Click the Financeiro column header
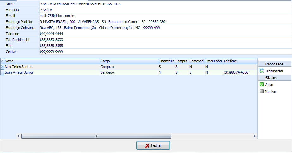This screenshot has height=153, width=292. [166, 61]
